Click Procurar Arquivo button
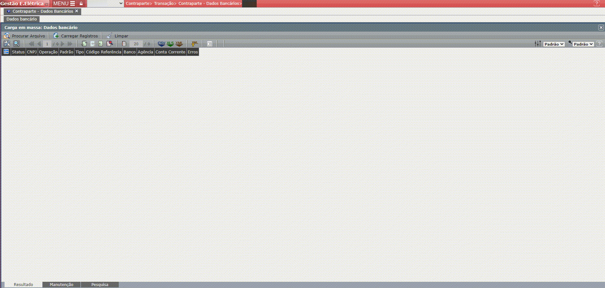The image size is (605, 288). (x=25, y=36)
